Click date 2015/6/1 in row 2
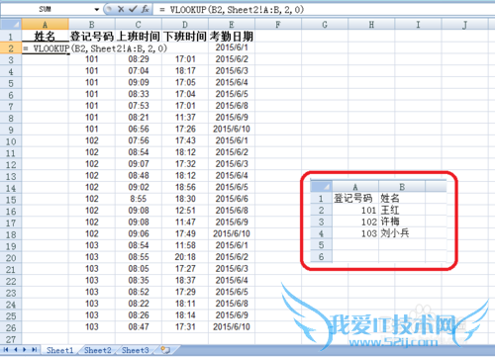The image size is (495, 357). [232, 47]
